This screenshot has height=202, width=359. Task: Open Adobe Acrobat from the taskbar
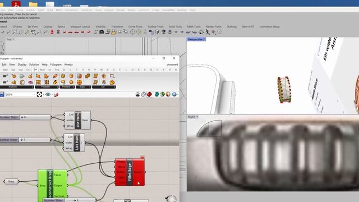pyautogui.click(x=16, y=4)
